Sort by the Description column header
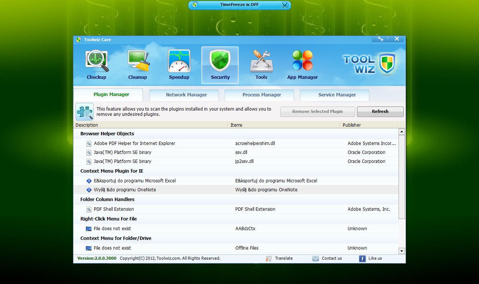The image size is (479, 284). tap(151, 125)
